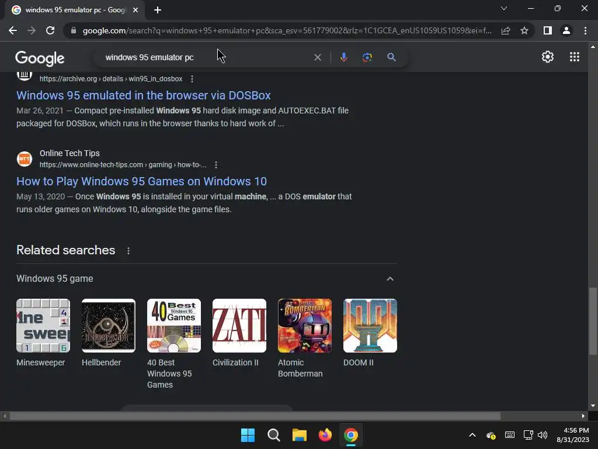Go back to the previous page

(13, 30)
